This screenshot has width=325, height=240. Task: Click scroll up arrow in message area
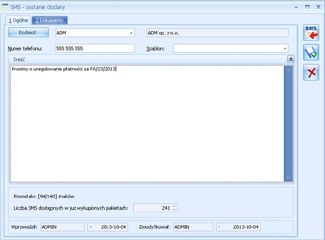(x=288, y=70)
